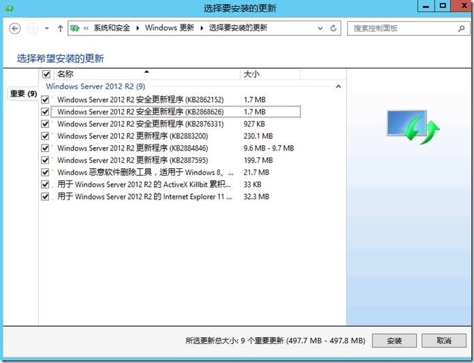The image size is (474, 363).
Task: Uncheck the KB2884846 update checkbox
Action: (45, 148)
